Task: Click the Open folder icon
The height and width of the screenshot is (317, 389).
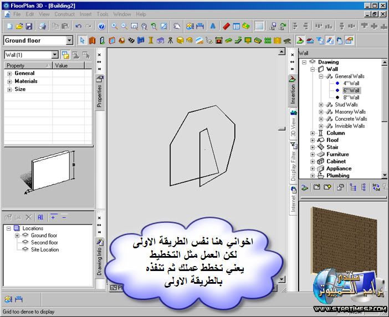Action: (19, 26)
